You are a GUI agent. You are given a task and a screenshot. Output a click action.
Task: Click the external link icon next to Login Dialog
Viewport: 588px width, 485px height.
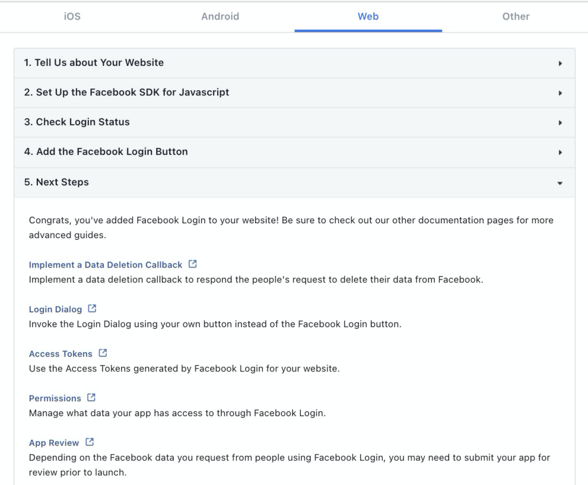coord(92,309)
